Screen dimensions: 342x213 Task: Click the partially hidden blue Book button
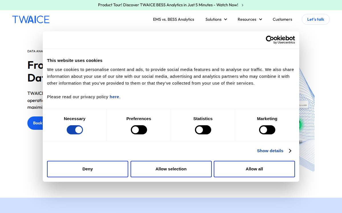tap(35, 123)
